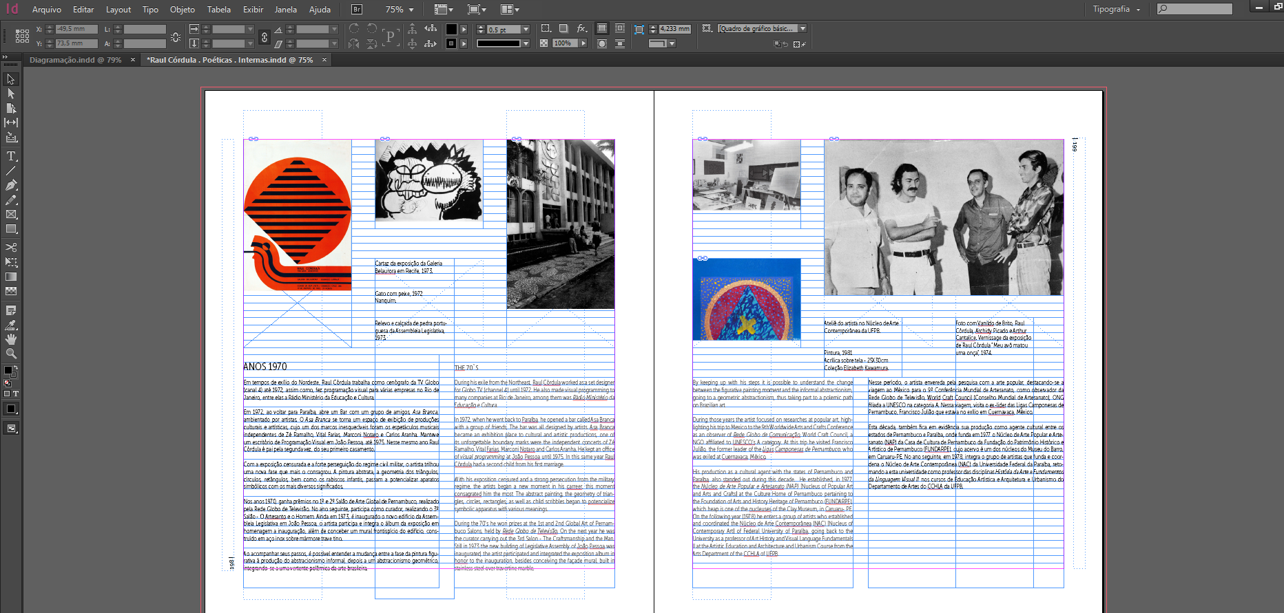Toggle constrain width and height proportions
Image resolution: width=1284 pixels, height=613 pixels.
click(176, 37)
